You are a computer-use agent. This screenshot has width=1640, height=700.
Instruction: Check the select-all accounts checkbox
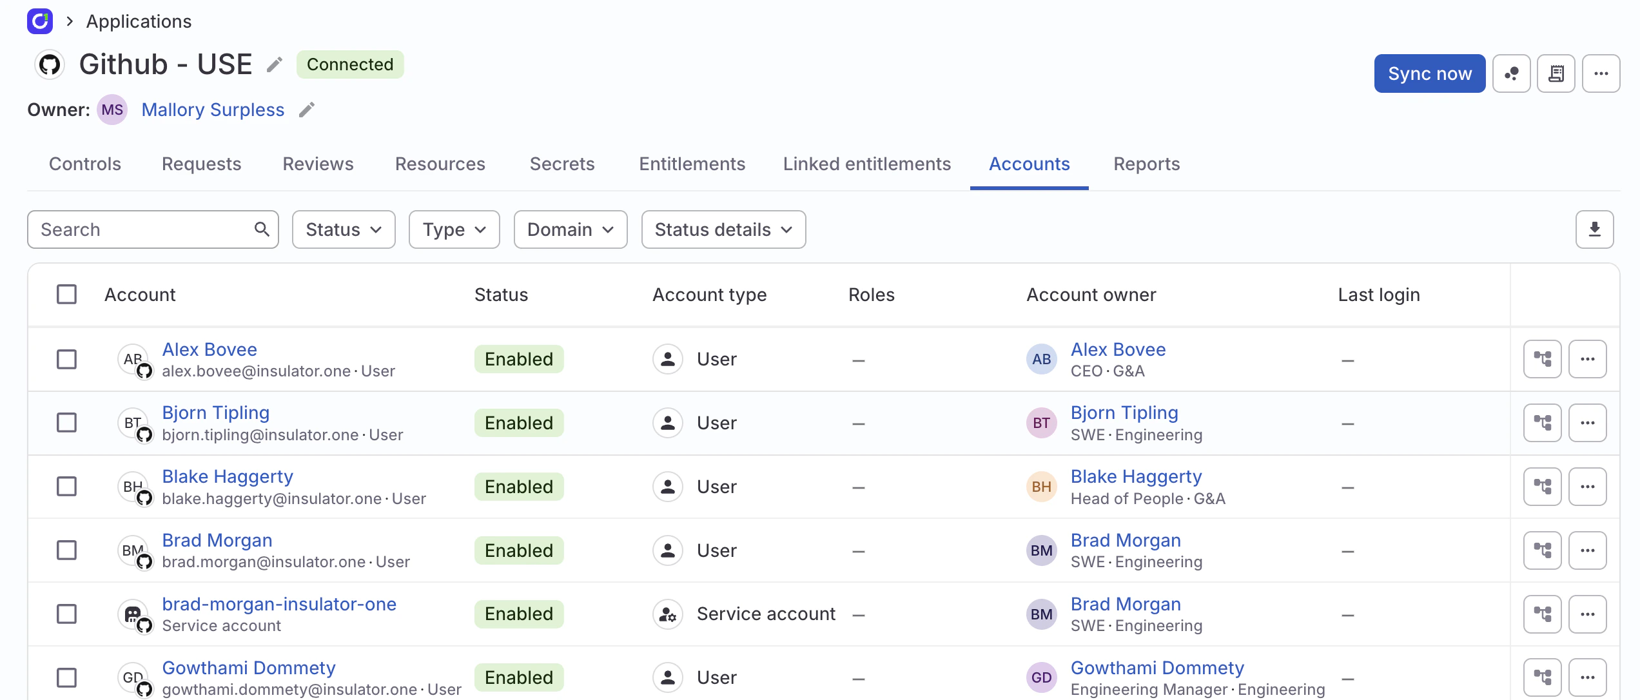click(x=66, y=294)
